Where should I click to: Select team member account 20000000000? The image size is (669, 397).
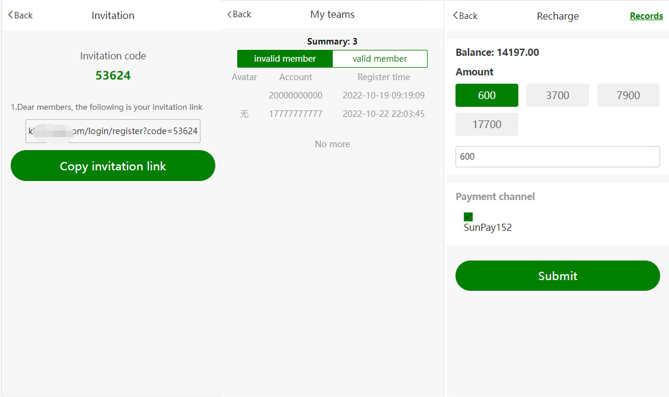coord(295,96)
